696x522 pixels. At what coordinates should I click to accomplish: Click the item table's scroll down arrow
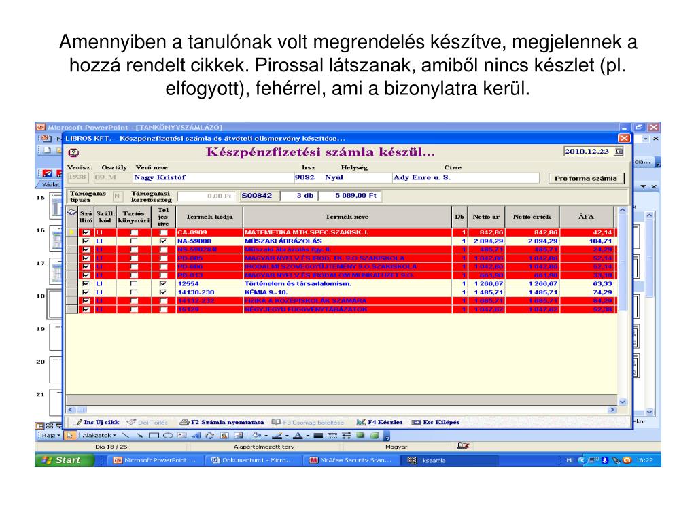pyautogui.click(x=623, y=402)
